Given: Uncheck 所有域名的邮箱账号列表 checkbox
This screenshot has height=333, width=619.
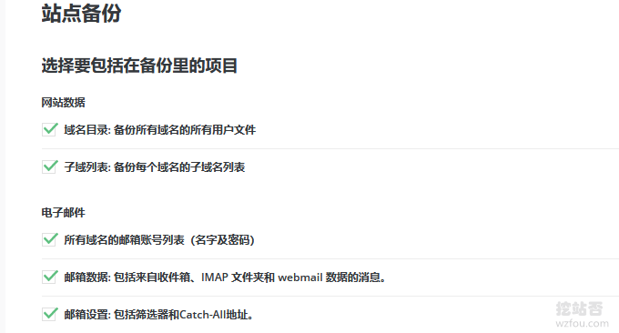Looking at the screenshot, I should pos(49,240).
